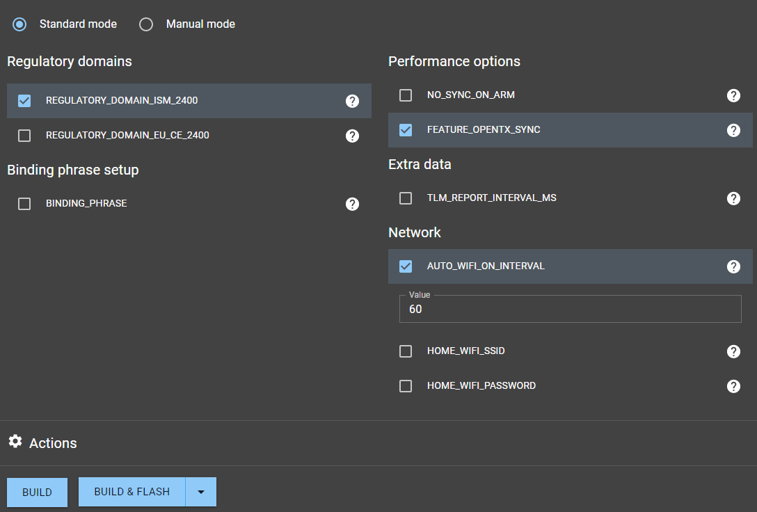757x512 pixels.
Task: Click the BUILD button
Action: pos(37,493)
